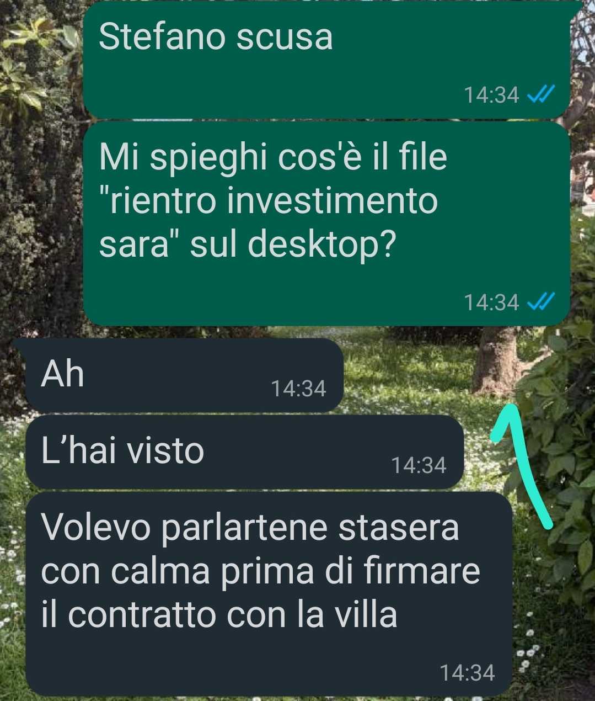
Task: Click the 14:34 timestamp on "Stefano scusa"
Action: 491,95
